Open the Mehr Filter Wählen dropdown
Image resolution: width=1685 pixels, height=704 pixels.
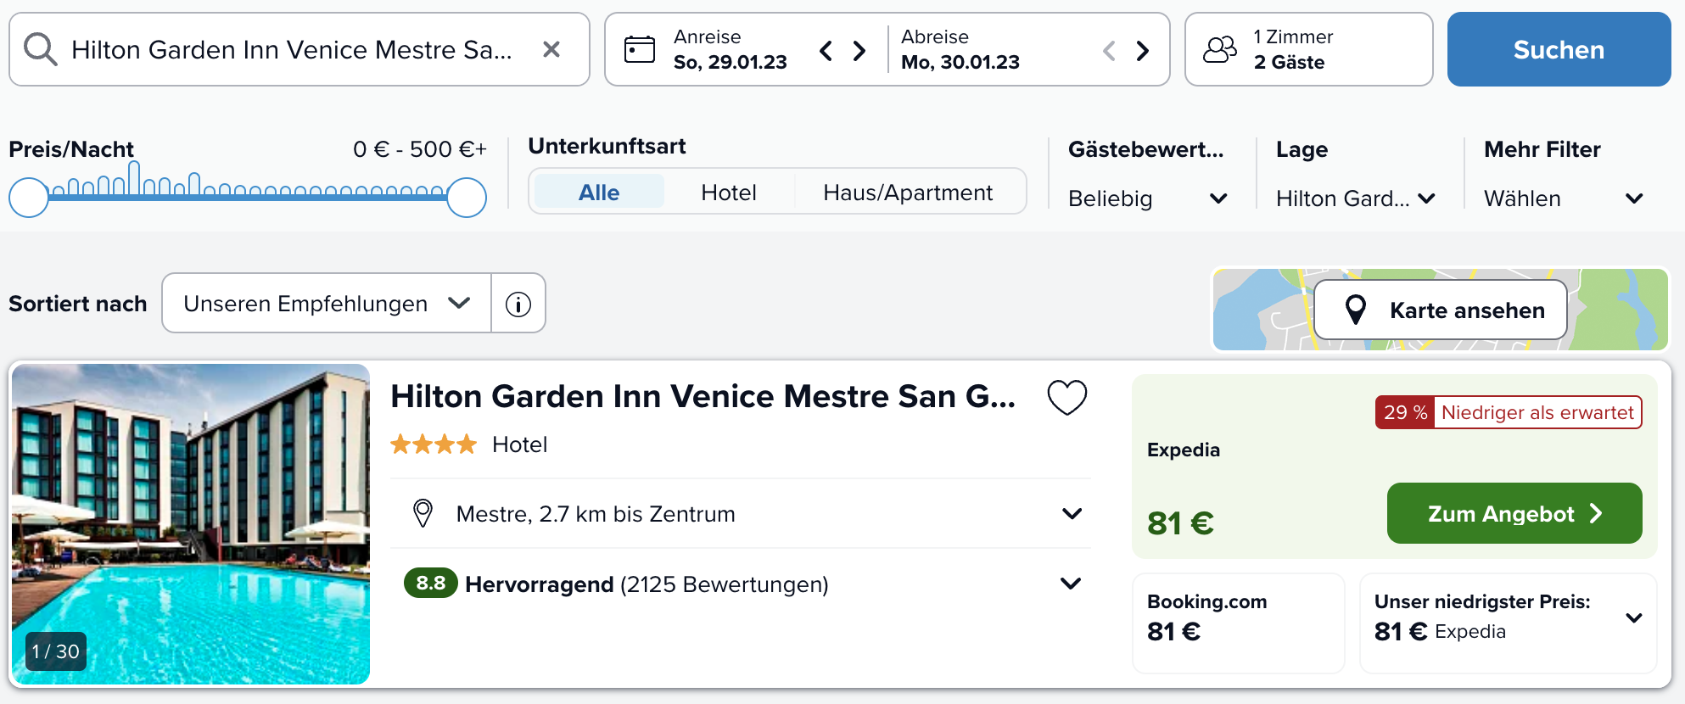1564,198
